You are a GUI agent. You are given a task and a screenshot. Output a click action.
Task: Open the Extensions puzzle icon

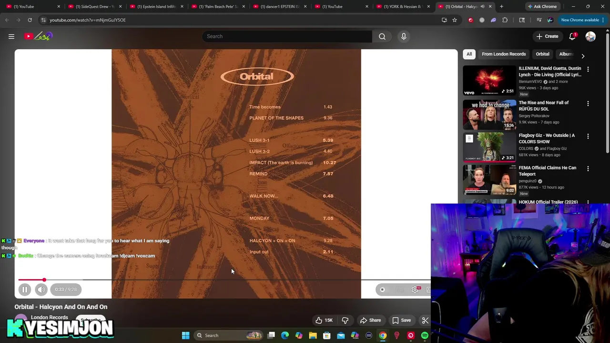coord(505,20)
